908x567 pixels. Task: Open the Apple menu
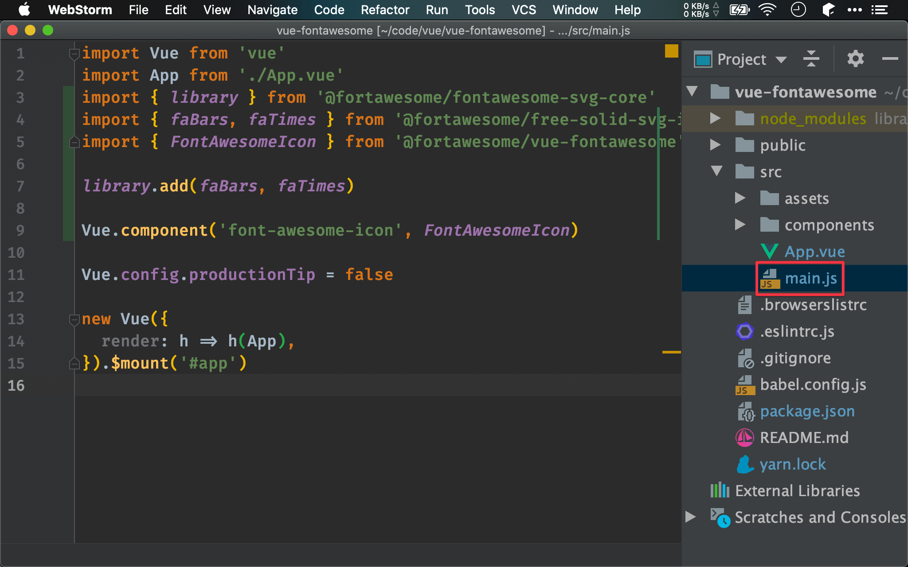point(24,9)
